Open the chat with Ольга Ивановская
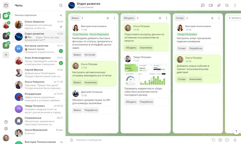Screen dimensions: 241x144 pyautogui.click(x=39, y=133)
